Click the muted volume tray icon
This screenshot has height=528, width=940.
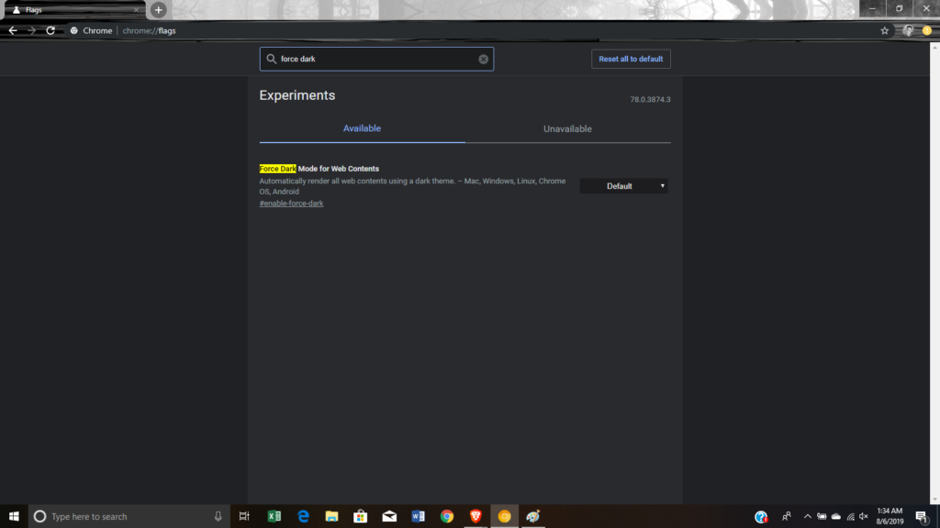(864, 516)
